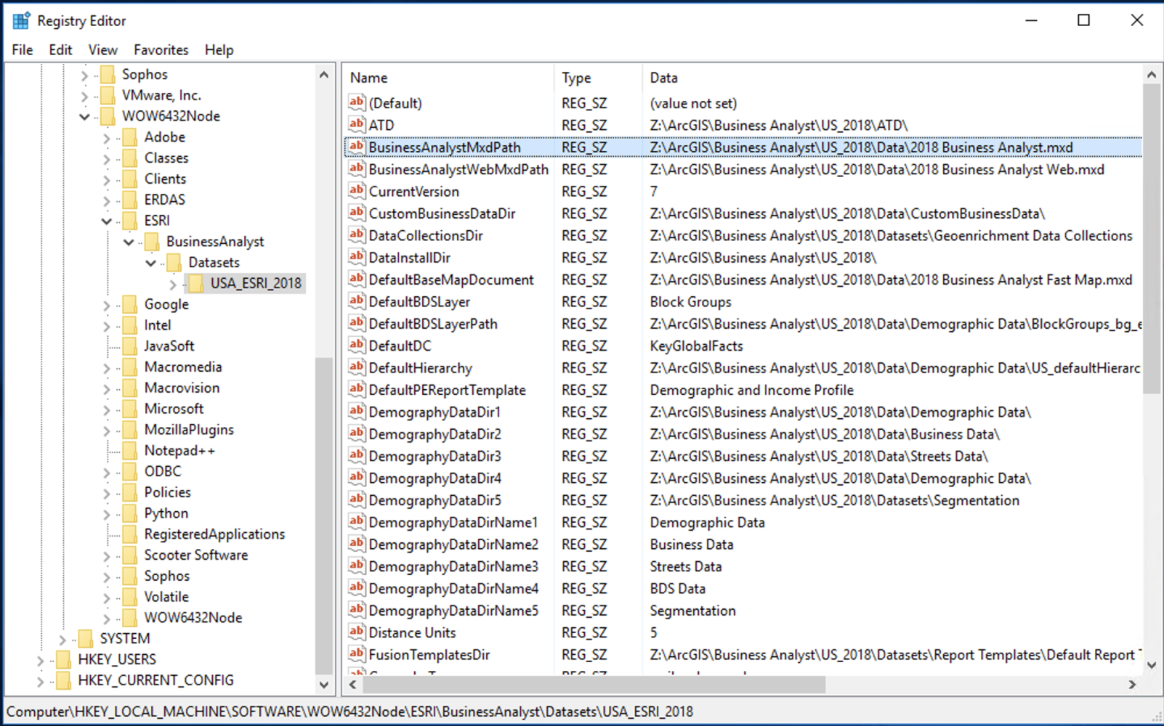This screenshot has height=726, width=1164.
Task: Click the string icon beside (Default) value
Action: (x=356, y=102)
